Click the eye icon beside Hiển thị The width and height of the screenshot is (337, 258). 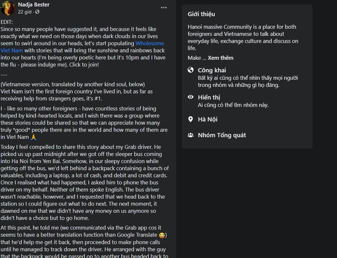click(191, 97)
